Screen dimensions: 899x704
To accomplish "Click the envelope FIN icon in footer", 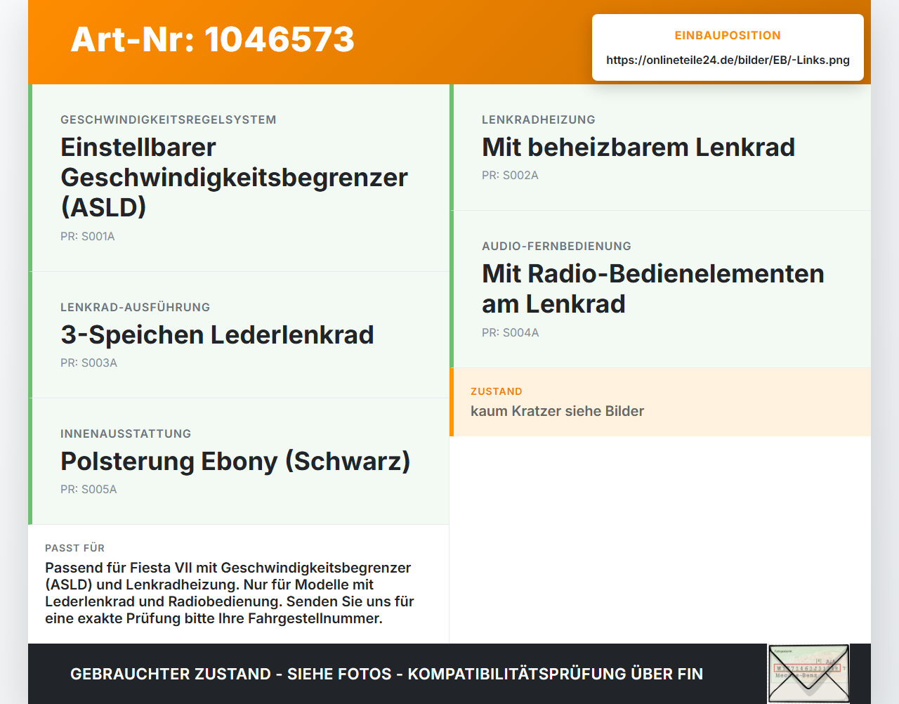I will pyautogui.click(x=808, y=674).
